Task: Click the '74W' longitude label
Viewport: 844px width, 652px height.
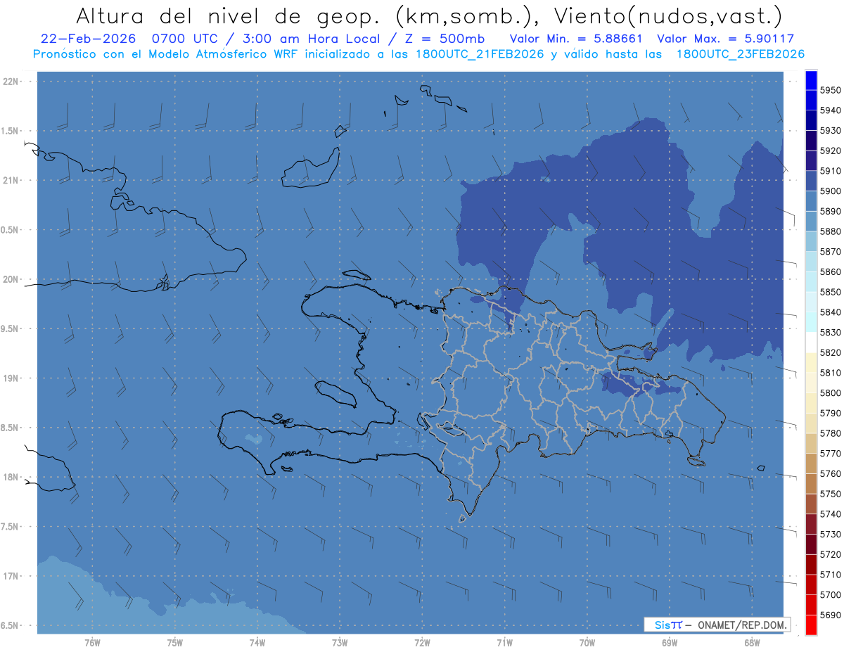Action: pyautogui.click(x=257, y=643)
